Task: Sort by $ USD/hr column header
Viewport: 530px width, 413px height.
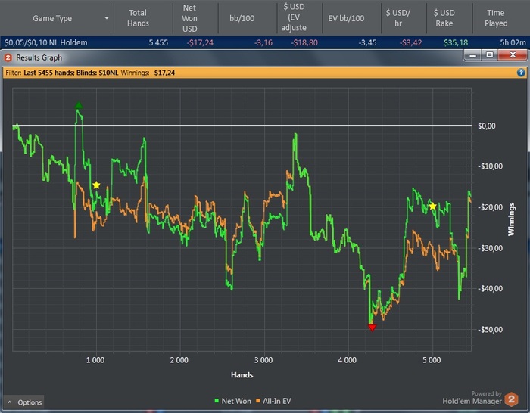Action: (398, 18)
